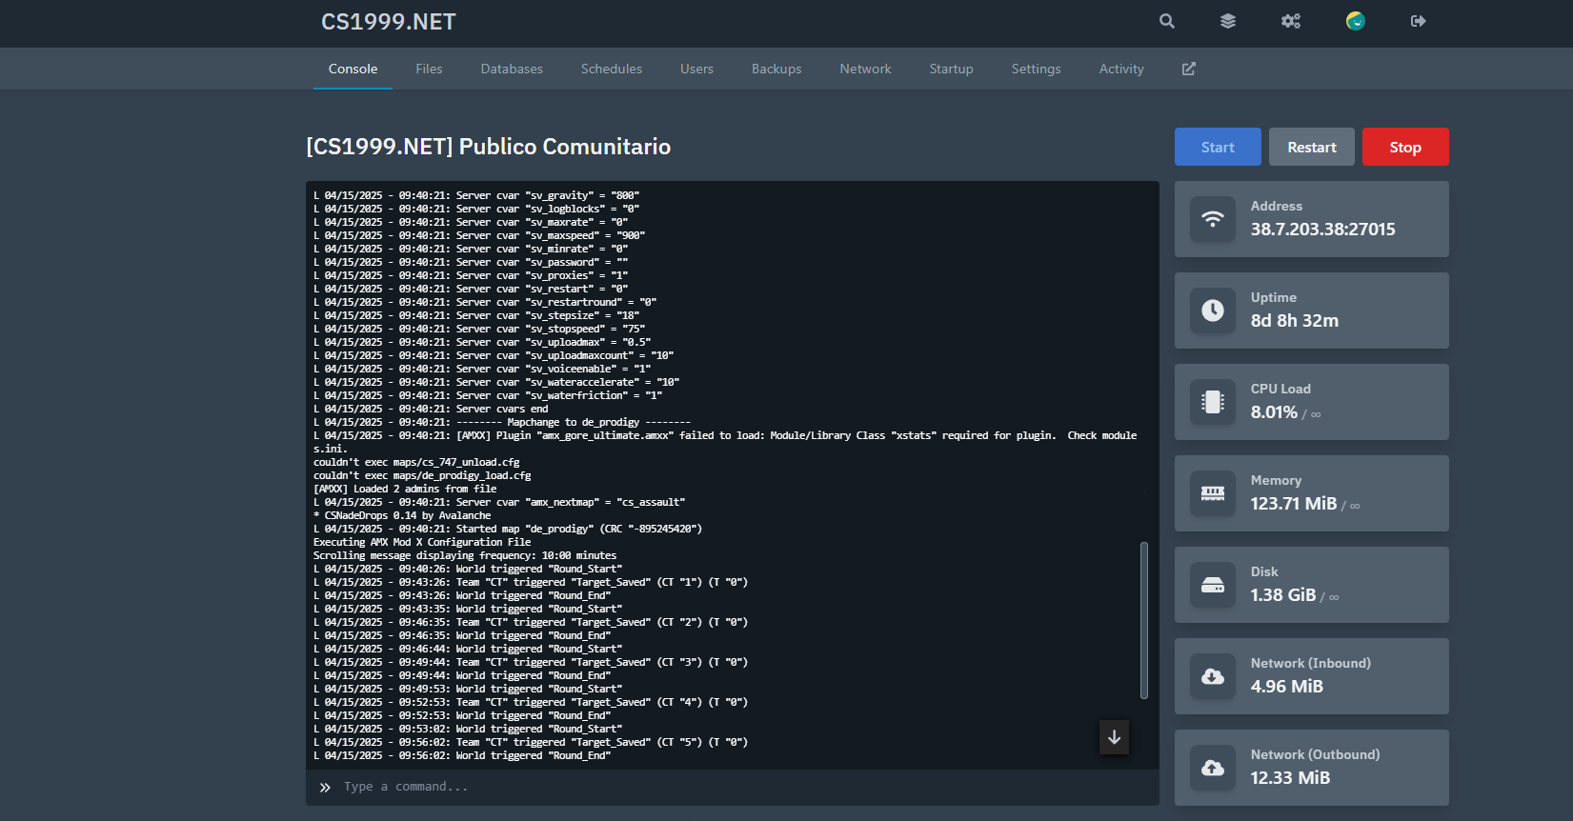
Task: Open the Databases tab
Action: coord(512,69)
